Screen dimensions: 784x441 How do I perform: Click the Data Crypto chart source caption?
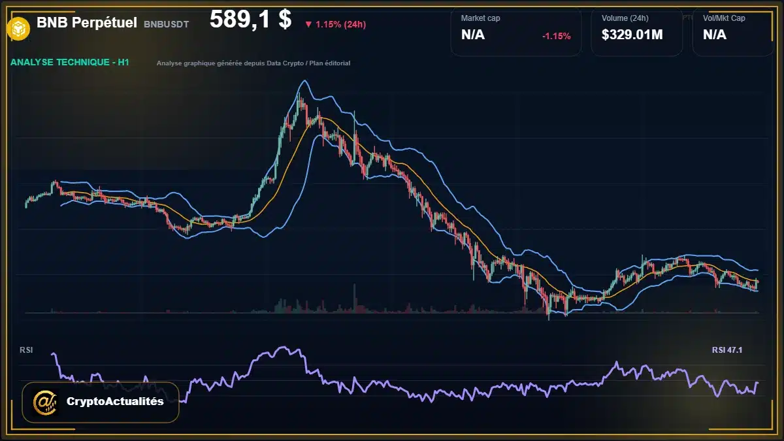(253, 63)
